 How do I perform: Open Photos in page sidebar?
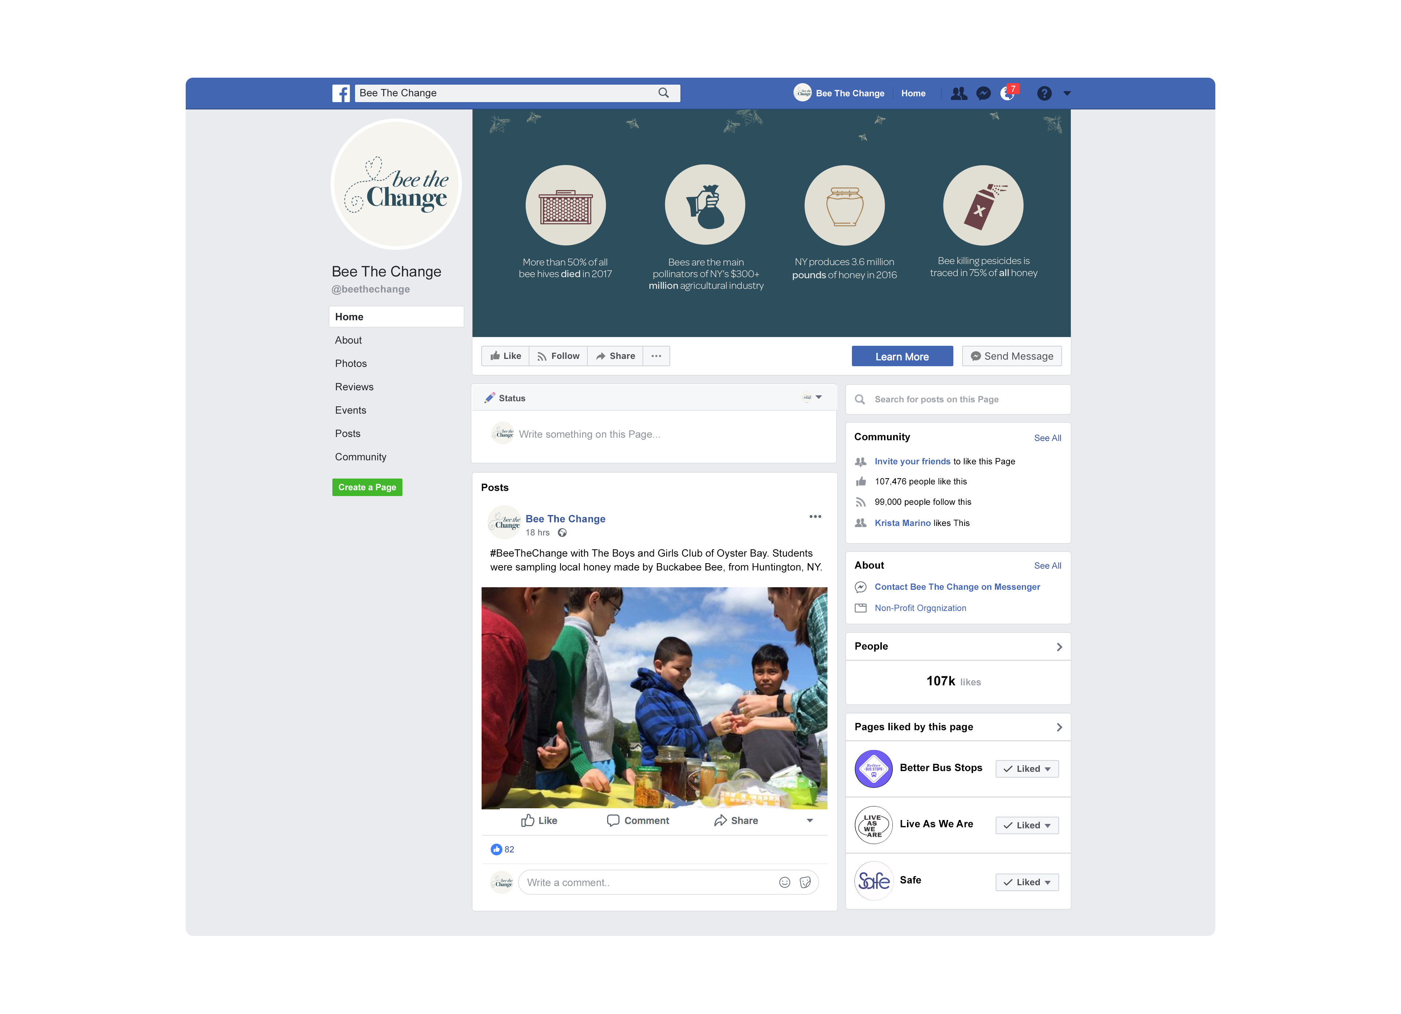click(x=351, y=364)
